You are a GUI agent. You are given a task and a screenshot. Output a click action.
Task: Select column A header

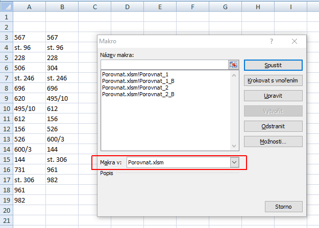point(29,7)
